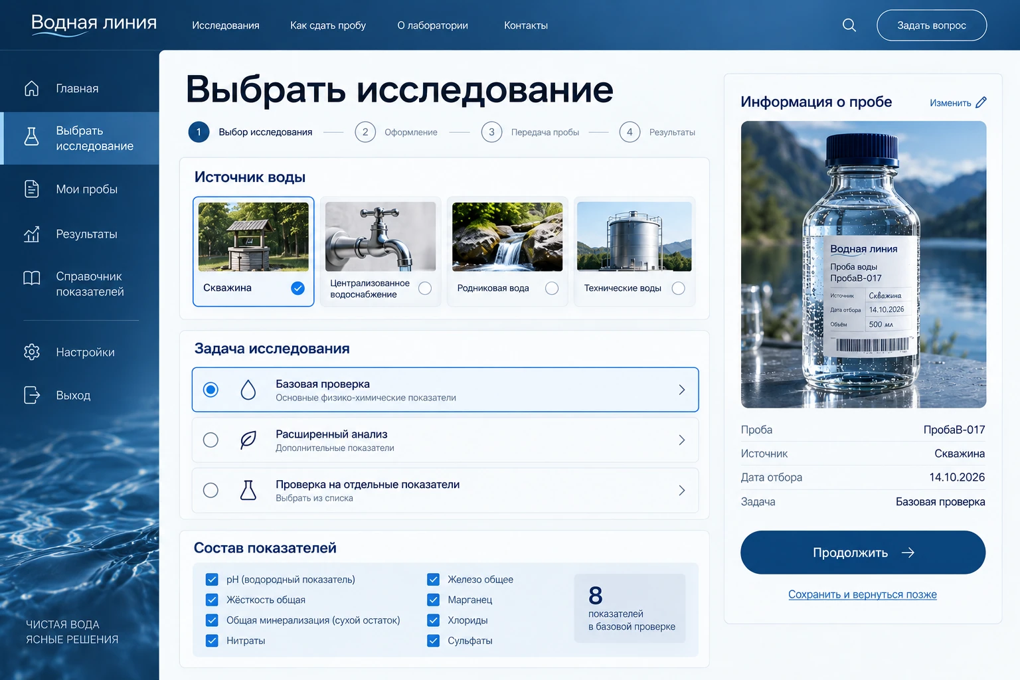Click the water drop icon of Базовая проверка

pos(248,390)
